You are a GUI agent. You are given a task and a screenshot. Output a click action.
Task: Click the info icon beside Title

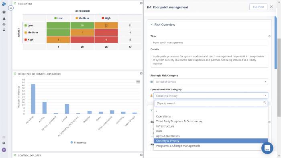tap(269, 36)
